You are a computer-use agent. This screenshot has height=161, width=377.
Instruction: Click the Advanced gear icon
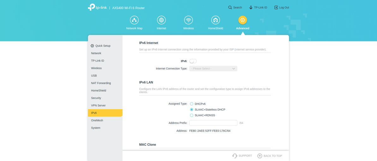[x=242, y=20]
